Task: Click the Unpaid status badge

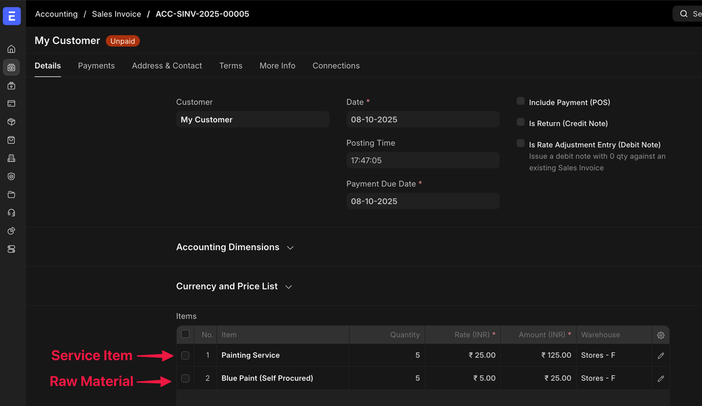Action: click(123, 40)
